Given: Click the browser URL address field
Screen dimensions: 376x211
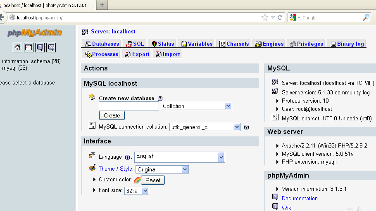Looking at the screenshot, I should point(138,18).
